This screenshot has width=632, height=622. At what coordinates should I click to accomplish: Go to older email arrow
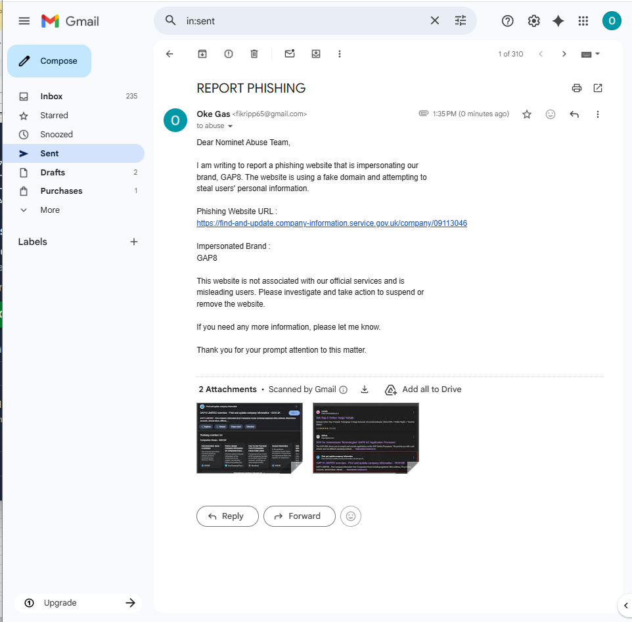(564, 54)
